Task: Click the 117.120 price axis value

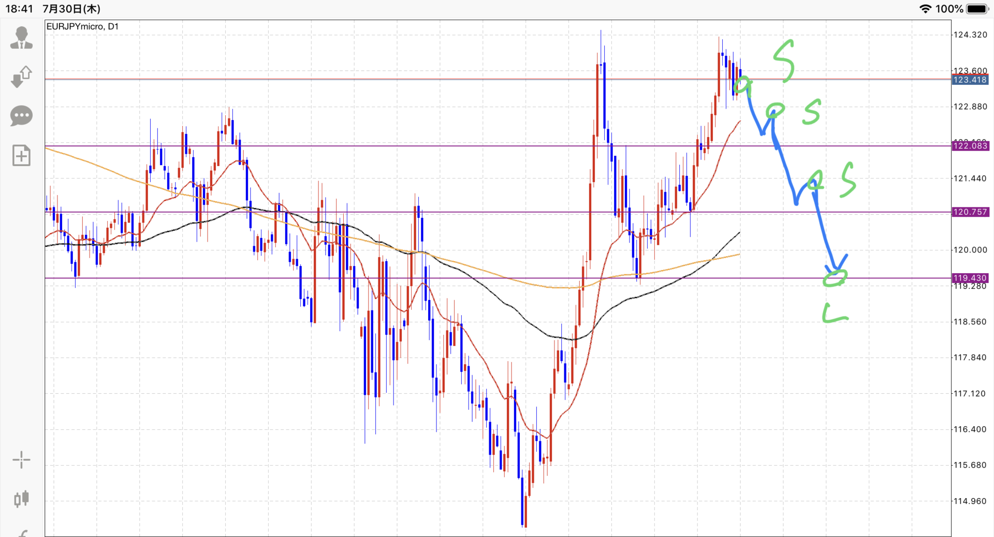Action: click(970, 394)
